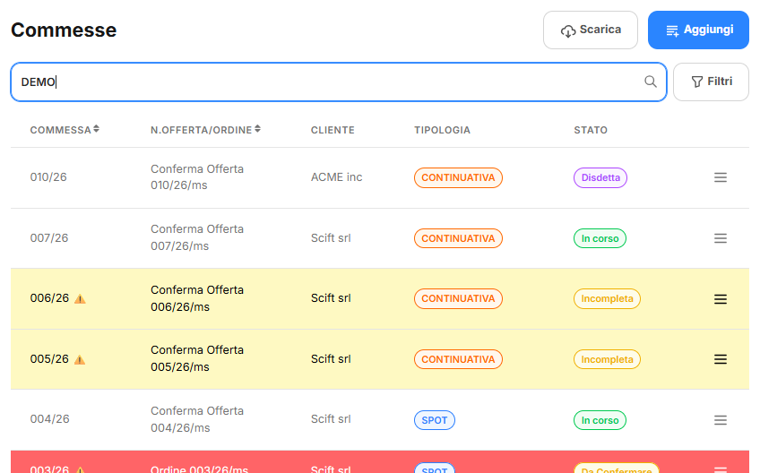Click In corso badge on 007/26

point(600,238)
